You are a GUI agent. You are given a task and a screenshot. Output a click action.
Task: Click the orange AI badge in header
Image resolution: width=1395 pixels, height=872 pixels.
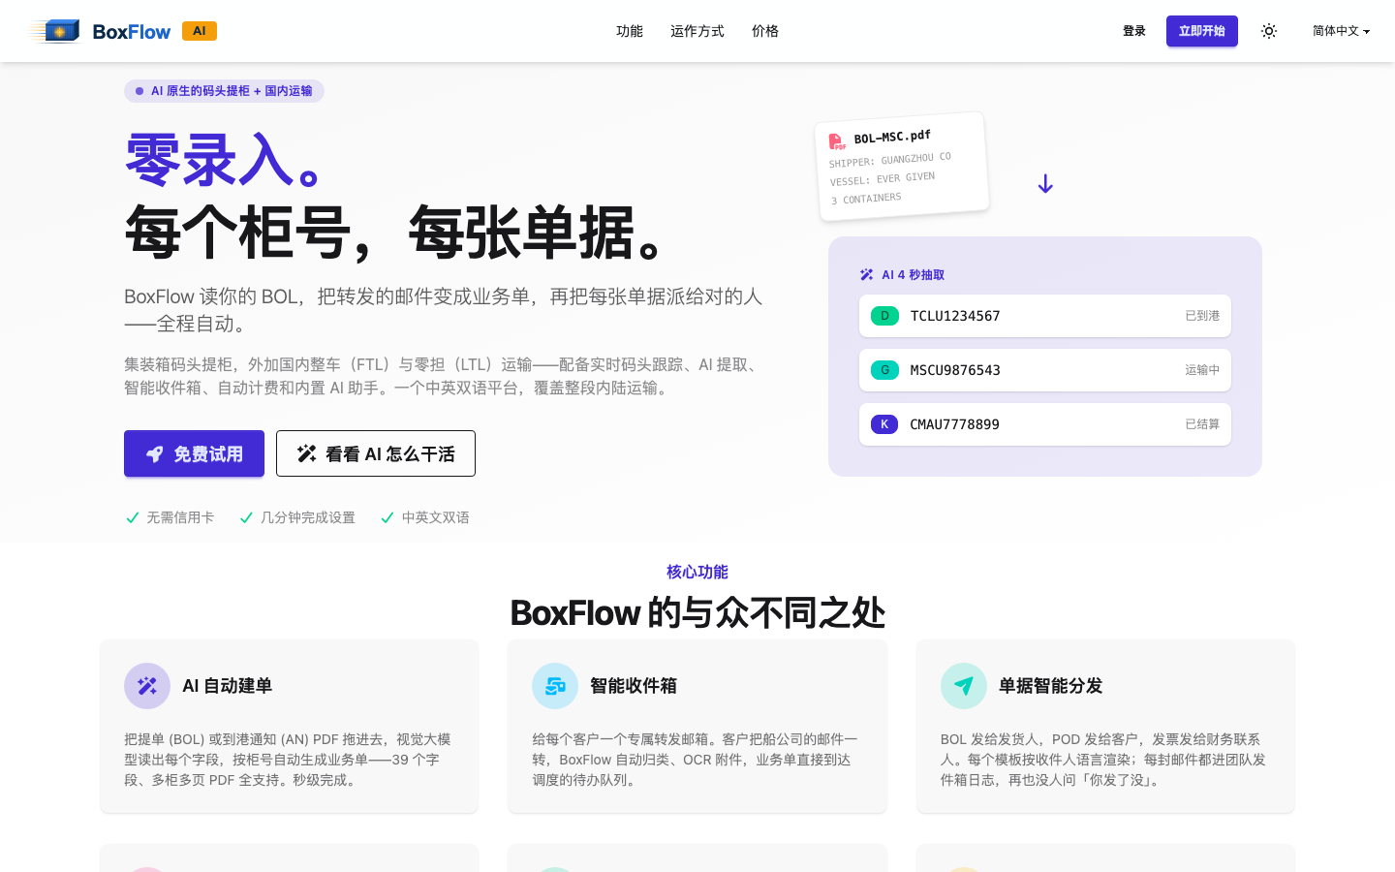tap(200, 31)
